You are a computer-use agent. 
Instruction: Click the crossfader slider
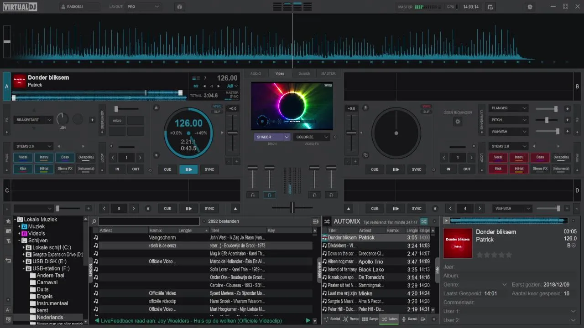pos(292,208)
